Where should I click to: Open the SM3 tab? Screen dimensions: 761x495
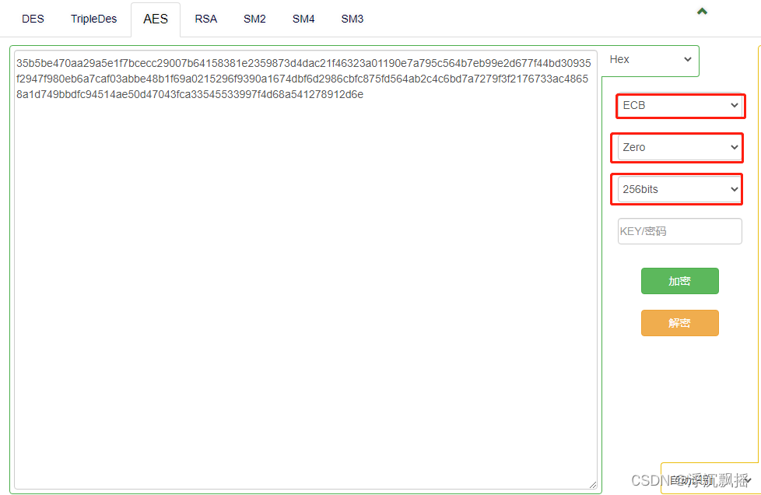[352, 19]
